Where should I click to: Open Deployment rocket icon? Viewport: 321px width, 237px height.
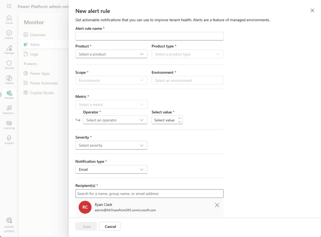[x=9, y=108]
